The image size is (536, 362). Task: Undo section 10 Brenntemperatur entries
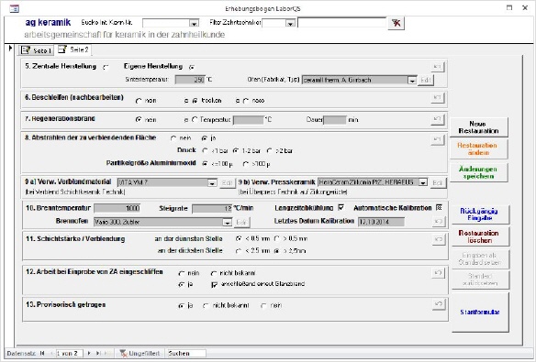[438, 221]
